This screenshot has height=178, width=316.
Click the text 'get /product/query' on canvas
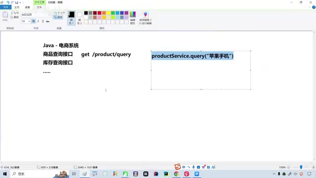106,54
